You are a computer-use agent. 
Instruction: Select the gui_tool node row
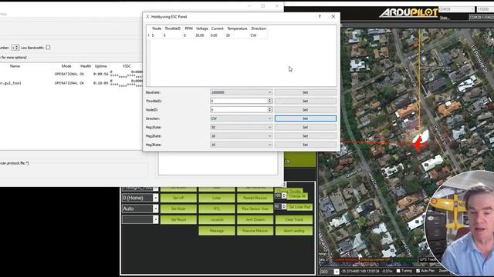tap(71, 83)
